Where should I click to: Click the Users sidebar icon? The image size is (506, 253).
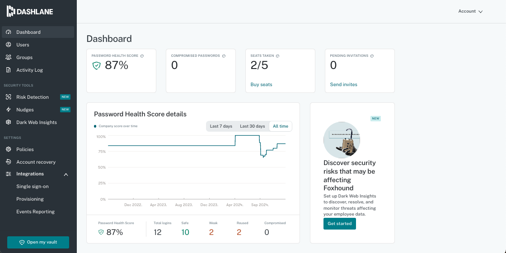8,45
